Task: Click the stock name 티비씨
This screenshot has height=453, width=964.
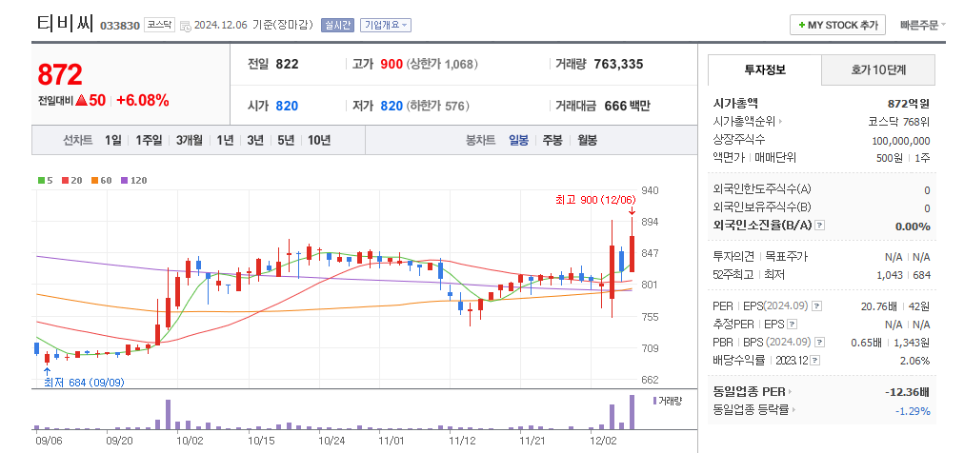Action: (x=65, y=25)
